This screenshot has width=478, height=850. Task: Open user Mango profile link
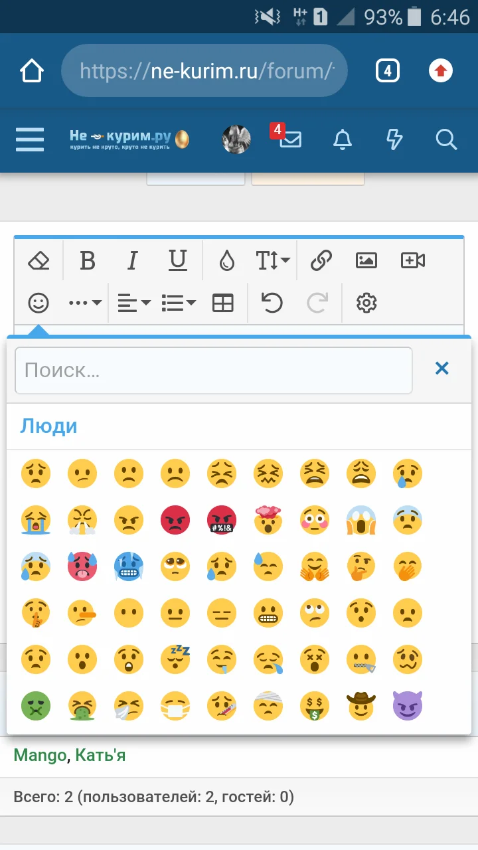[x=40, y=755]
